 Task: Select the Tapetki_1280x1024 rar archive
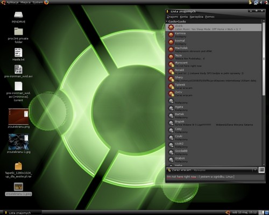pos(18,166)
